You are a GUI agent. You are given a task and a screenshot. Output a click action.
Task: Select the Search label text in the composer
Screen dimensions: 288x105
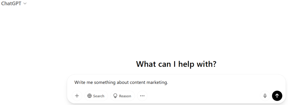point(99,96)
